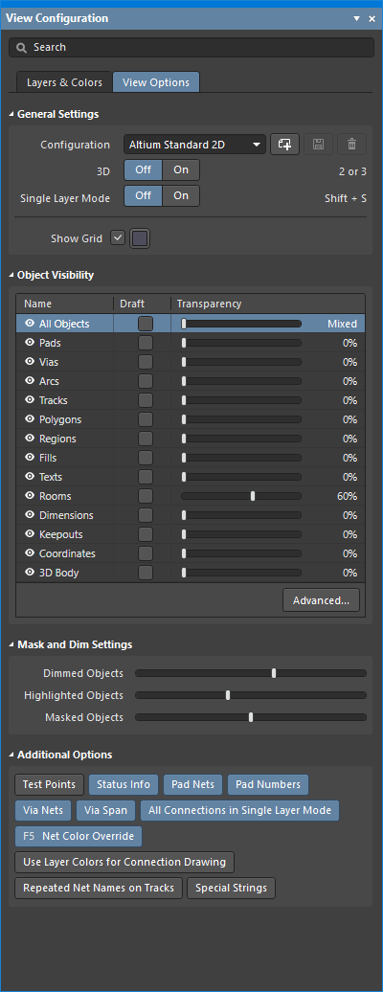383x992 pixels.
Task: Open the Advanced... button
Action: pyautogui.click(x=321, y=600)
